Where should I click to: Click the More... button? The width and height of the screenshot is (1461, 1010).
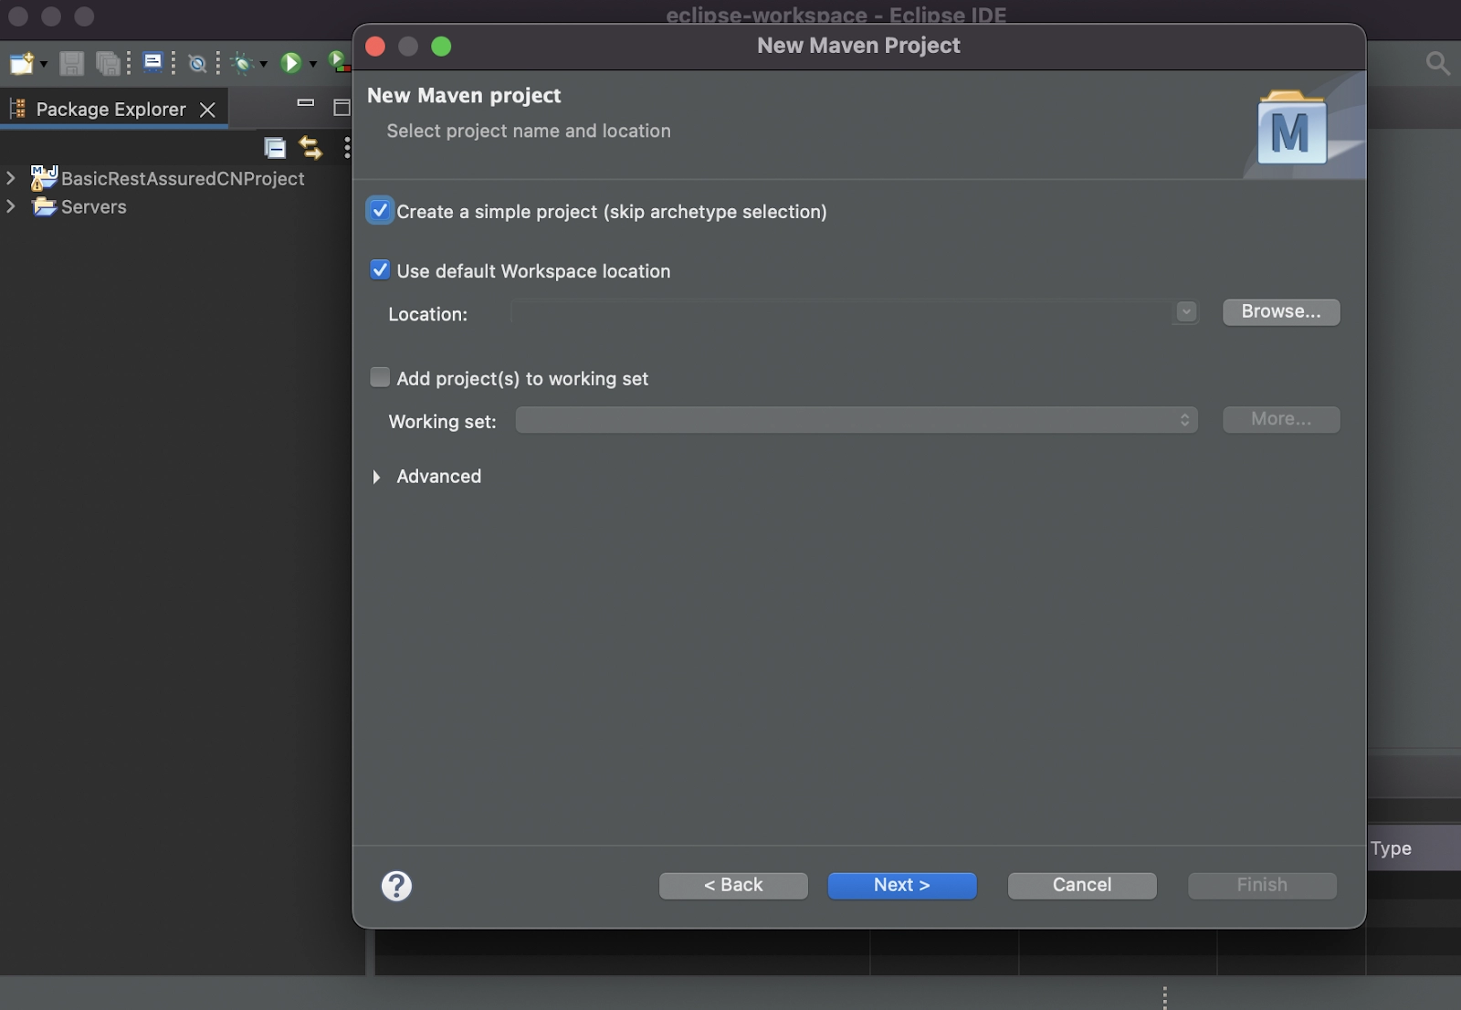point(1281,419)
